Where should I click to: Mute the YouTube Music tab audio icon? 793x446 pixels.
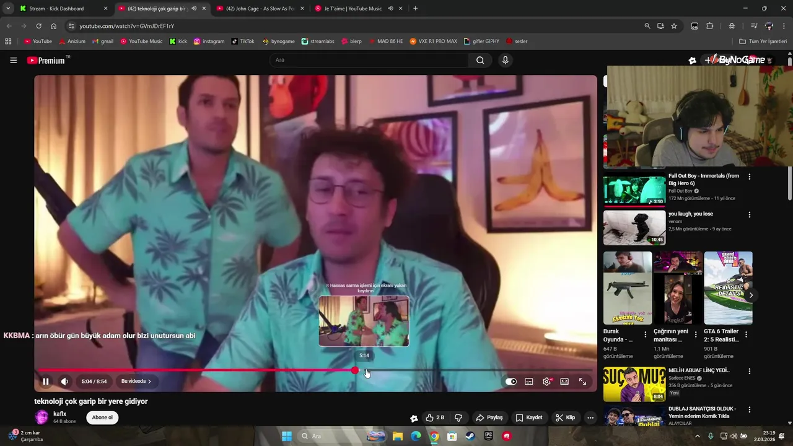coord(390,9)
